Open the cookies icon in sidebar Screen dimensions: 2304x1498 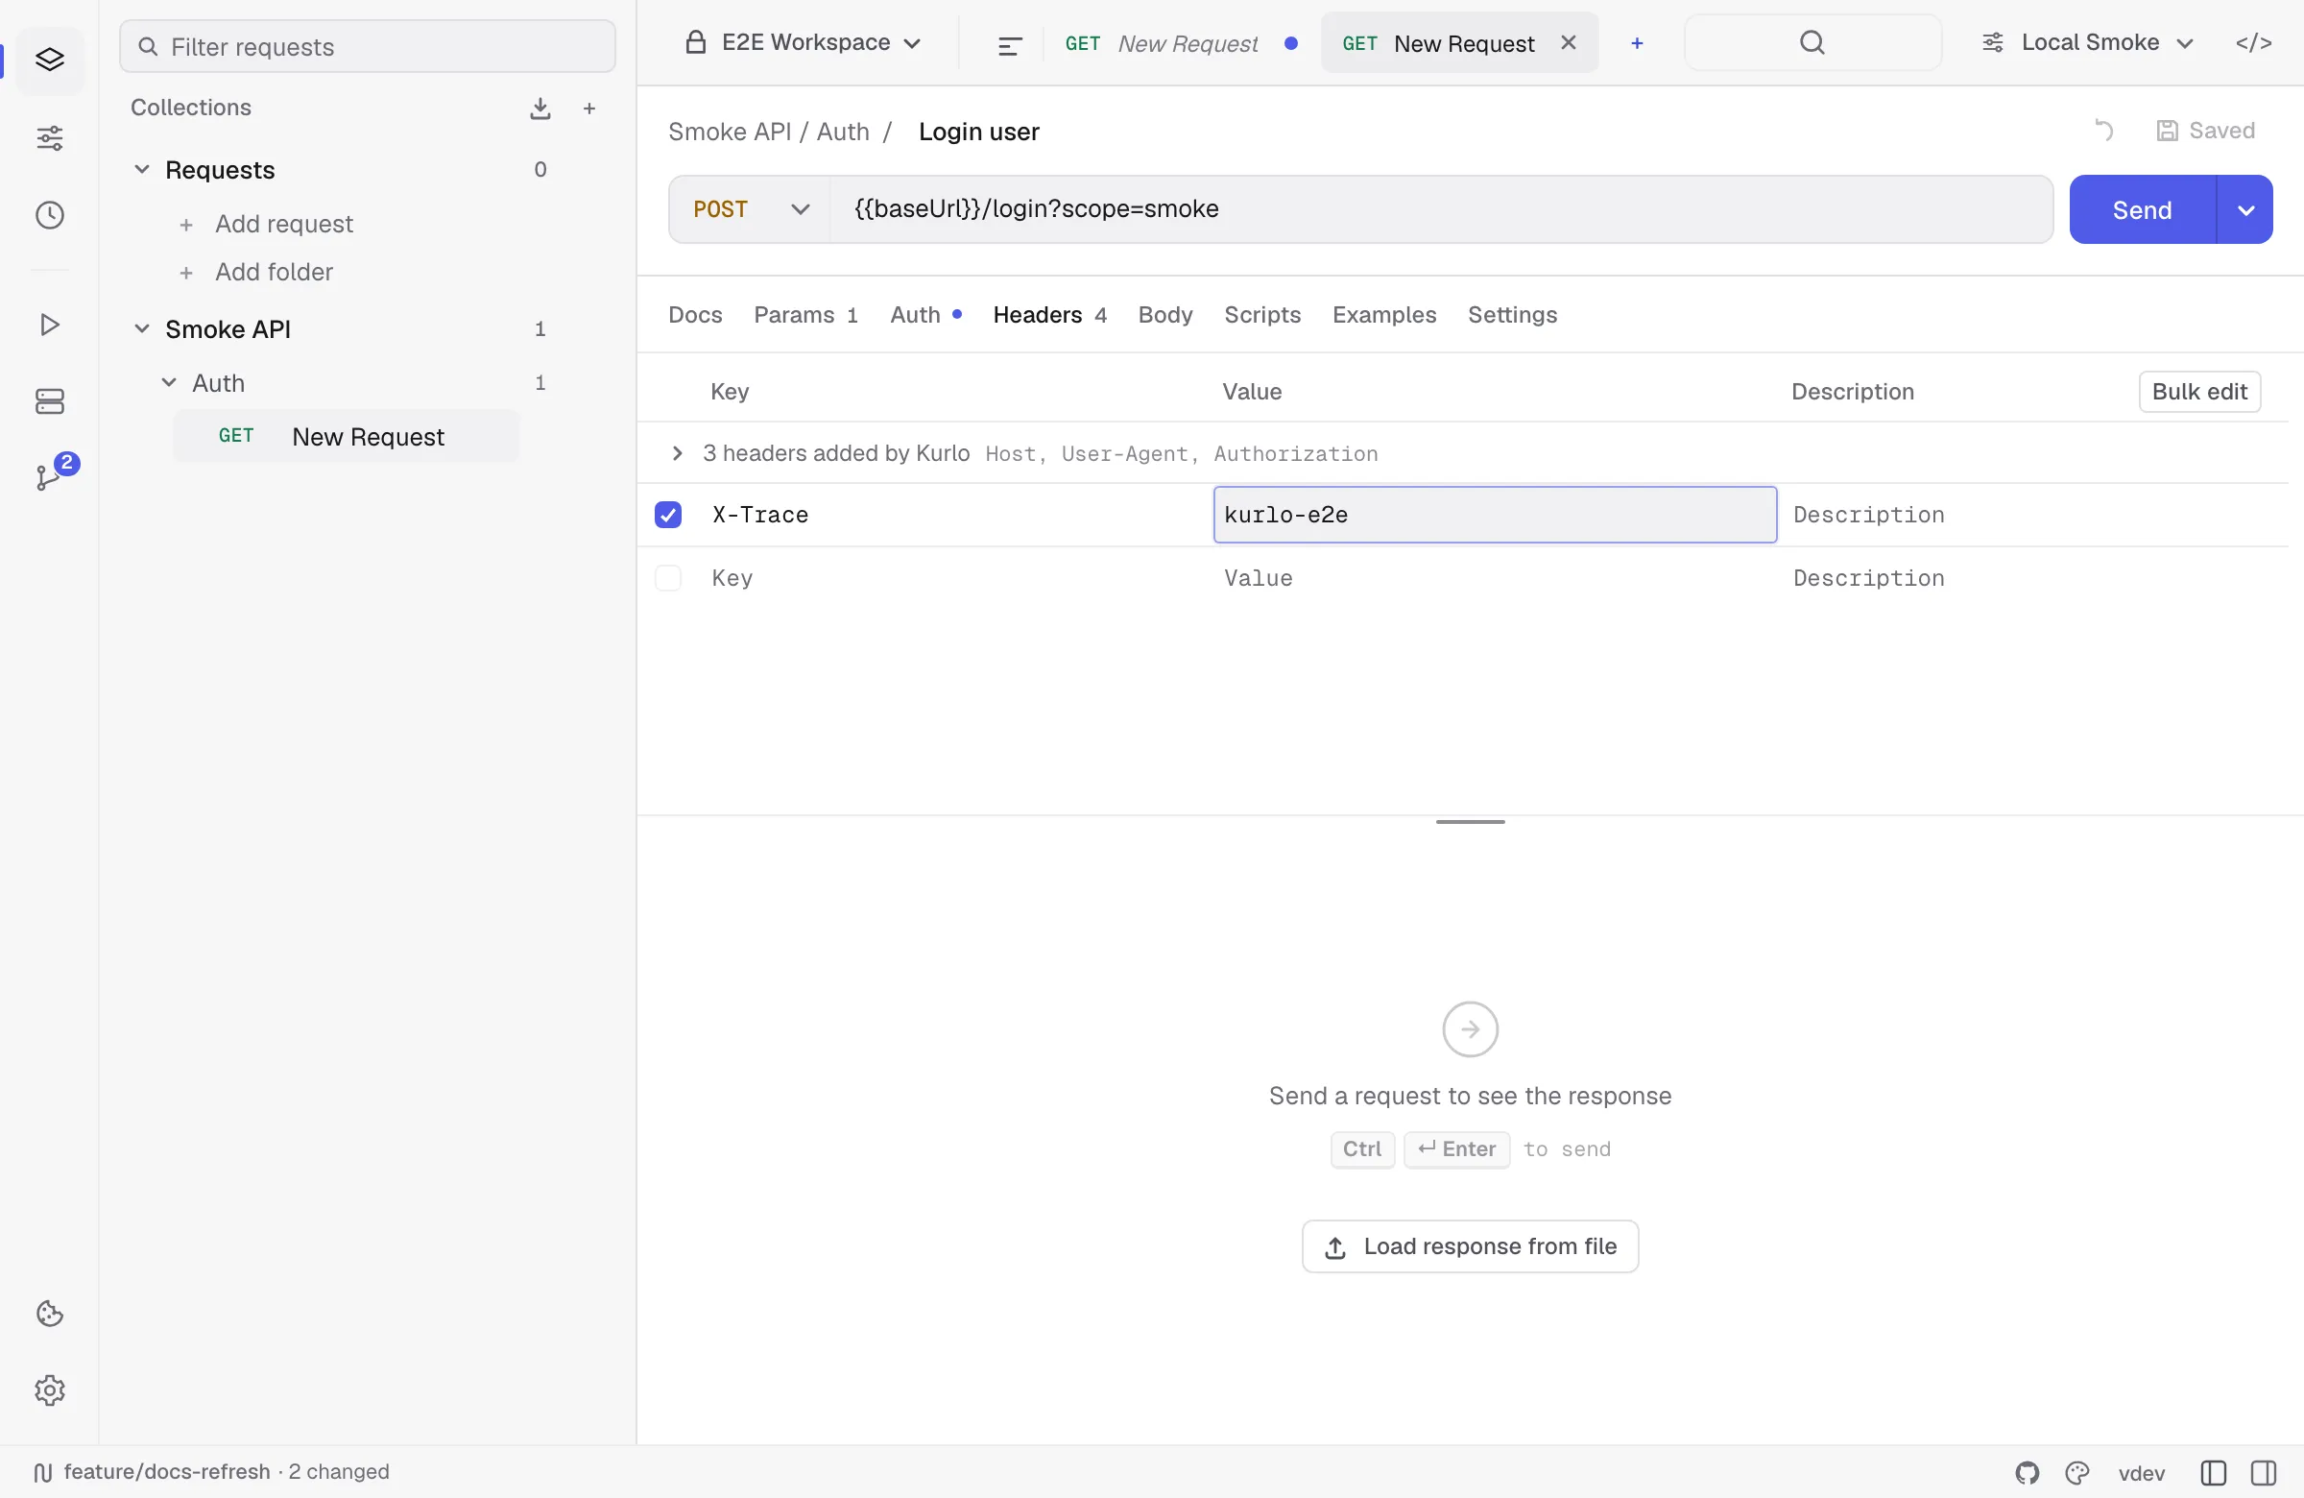point(49,1313)
